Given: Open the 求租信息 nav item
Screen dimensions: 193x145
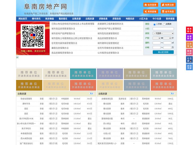Looking at the screenshot, I should click(x=117, y=19).
